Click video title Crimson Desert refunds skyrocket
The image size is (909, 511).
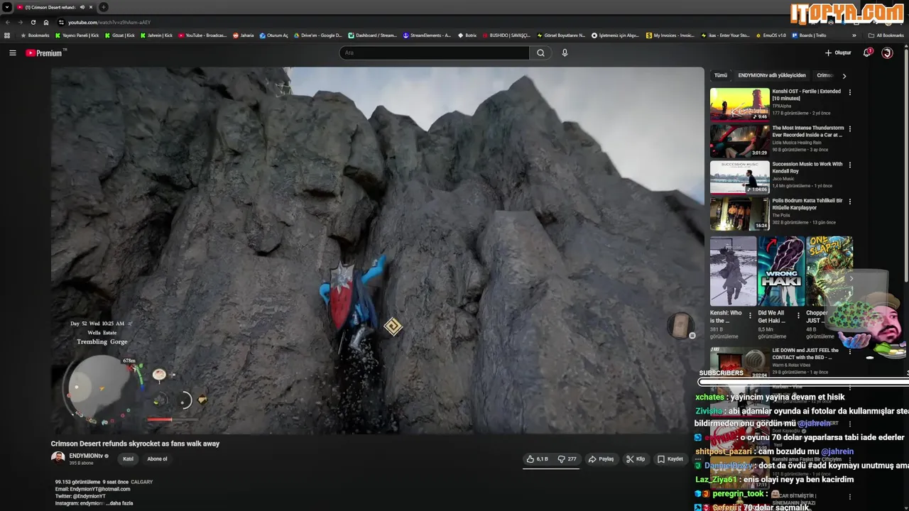click(x=135, y=444)
